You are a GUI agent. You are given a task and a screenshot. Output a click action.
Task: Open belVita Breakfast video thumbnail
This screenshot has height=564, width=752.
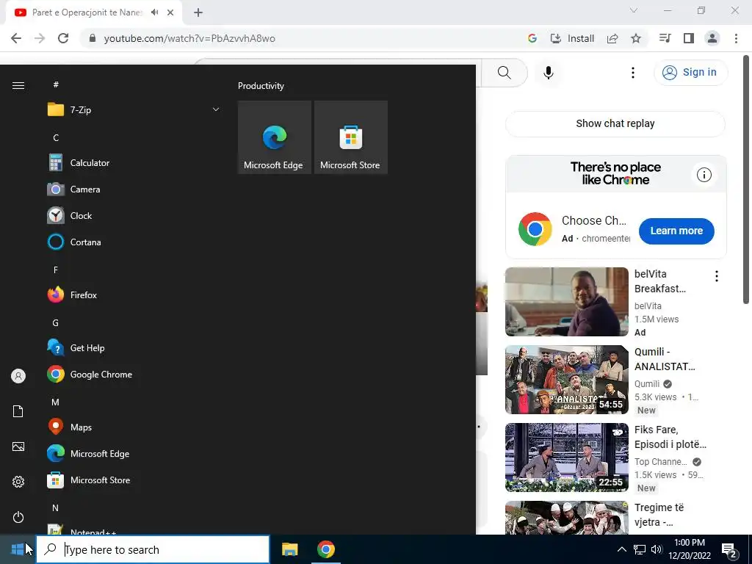tap(566, 302)
